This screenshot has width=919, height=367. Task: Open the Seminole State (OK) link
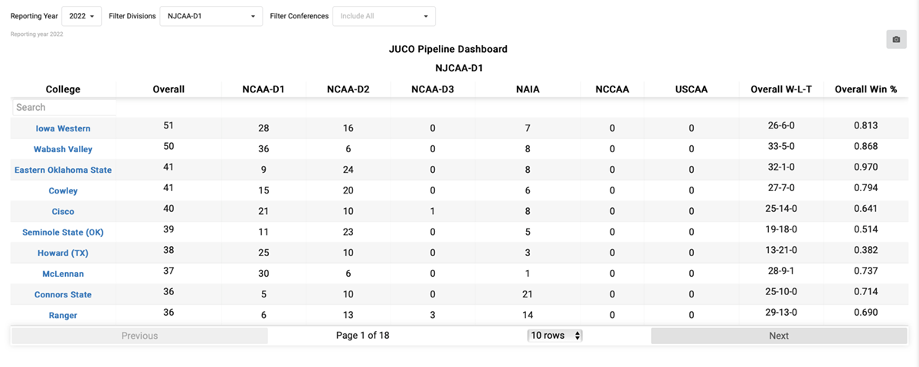pos(63,232)
